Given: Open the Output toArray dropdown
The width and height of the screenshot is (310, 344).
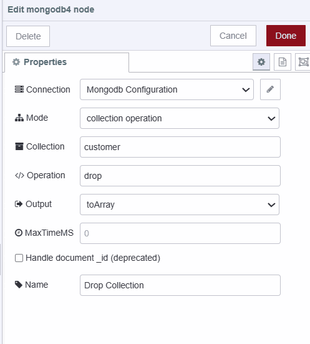Looking at the screenshot, I should [180, 205].
